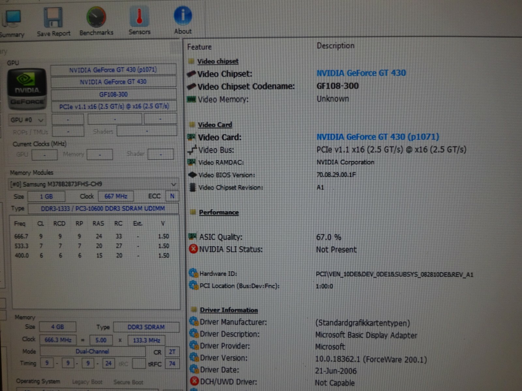The width and height of the screenshot is (522, 391).
Task: Click the Feature column header
Action: point(199,47)
